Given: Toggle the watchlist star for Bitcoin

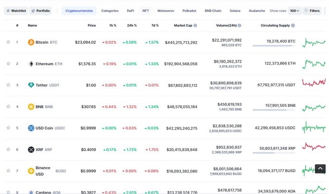Looking at the screenshot, I should point(8,42).
